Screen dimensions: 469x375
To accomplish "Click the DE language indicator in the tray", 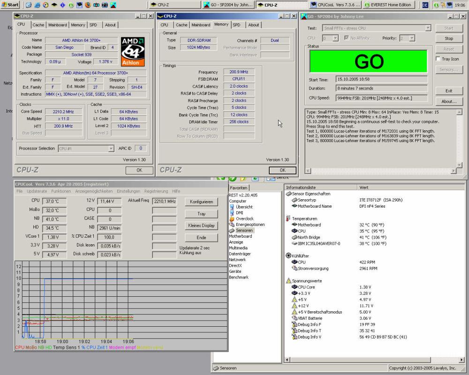I will [x=425, y=5].
